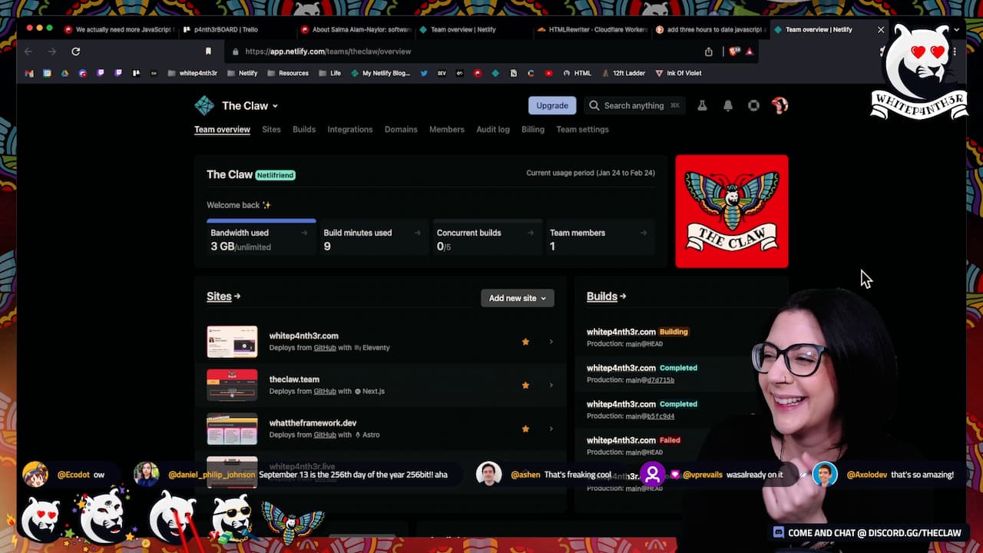The image size is (983, 553).
Task: Reload the page with the refresh icon
Action: tap(75, 51)
